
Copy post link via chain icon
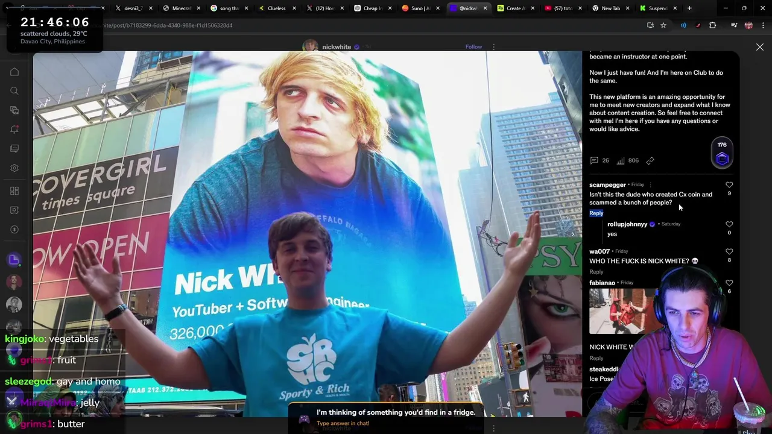coord(650,160)
